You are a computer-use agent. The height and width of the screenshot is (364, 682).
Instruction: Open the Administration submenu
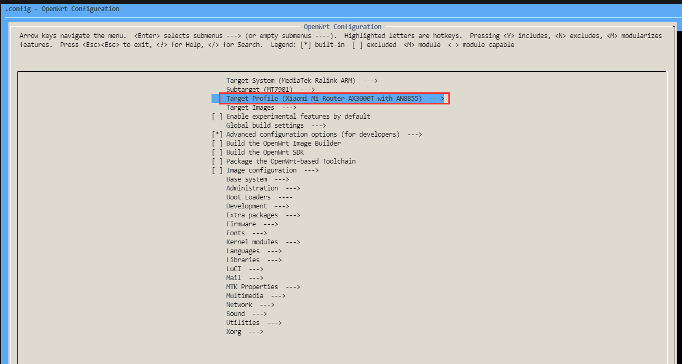pos(263,188)
